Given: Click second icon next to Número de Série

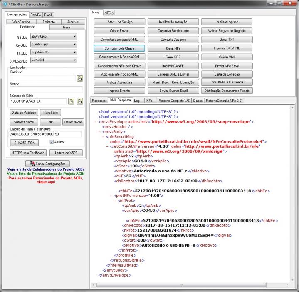Looking at the screenshot, I should coord(80,101).
